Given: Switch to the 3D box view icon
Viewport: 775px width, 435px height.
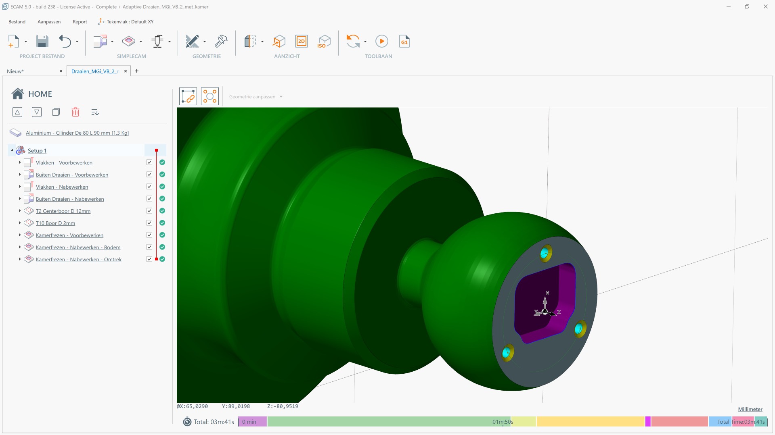Looking at the screenshot, I should click(279, 41).
